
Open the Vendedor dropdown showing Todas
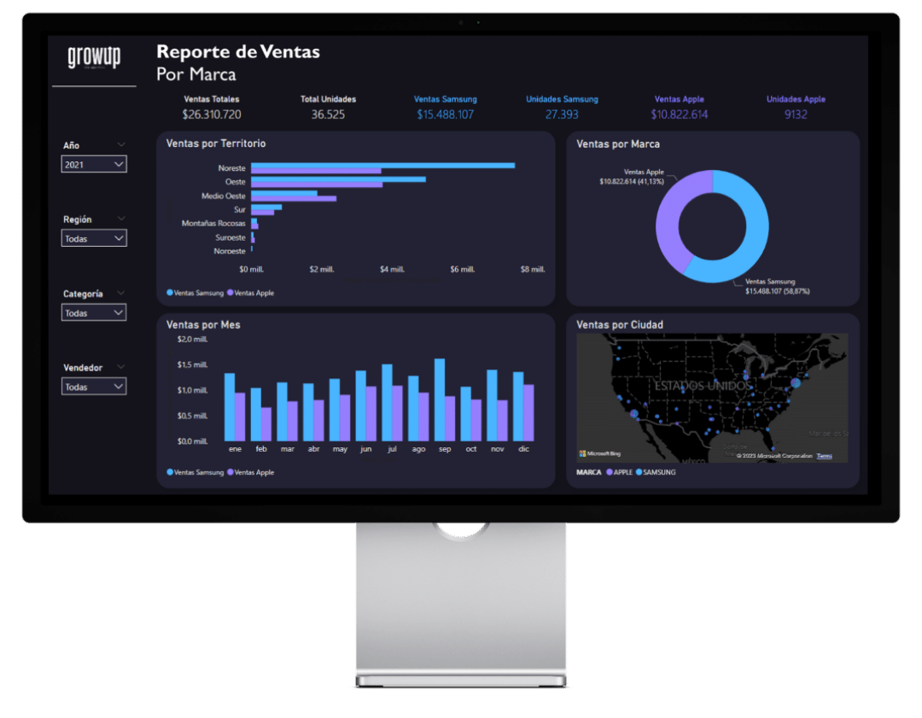(94, 387)
